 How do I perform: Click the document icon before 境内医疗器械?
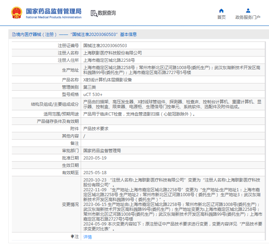click(x=14, y=35)
